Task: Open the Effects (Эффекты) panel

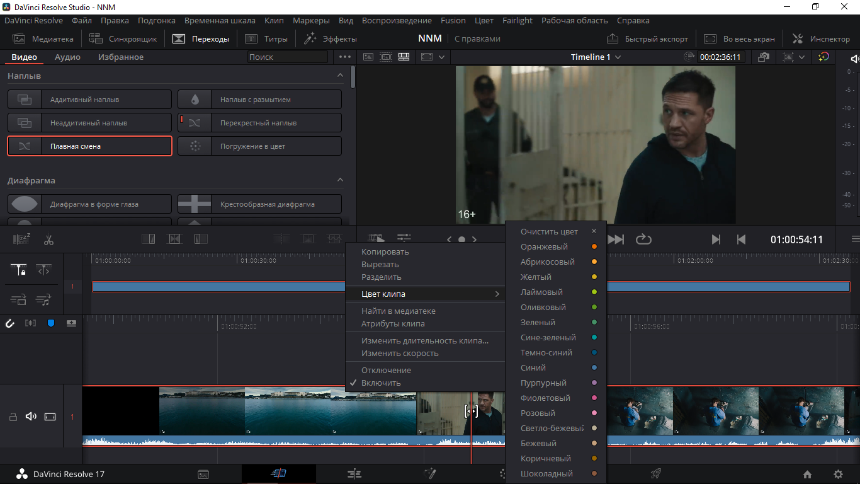Action: 331,38
